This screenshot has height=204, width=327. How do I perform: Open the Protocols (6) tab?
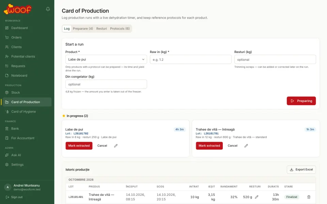click(x=120, y=29)
